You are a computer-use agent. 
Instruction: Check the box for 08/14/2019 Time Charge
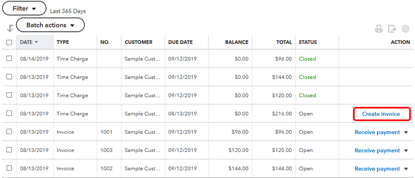(x=9, y=59)
